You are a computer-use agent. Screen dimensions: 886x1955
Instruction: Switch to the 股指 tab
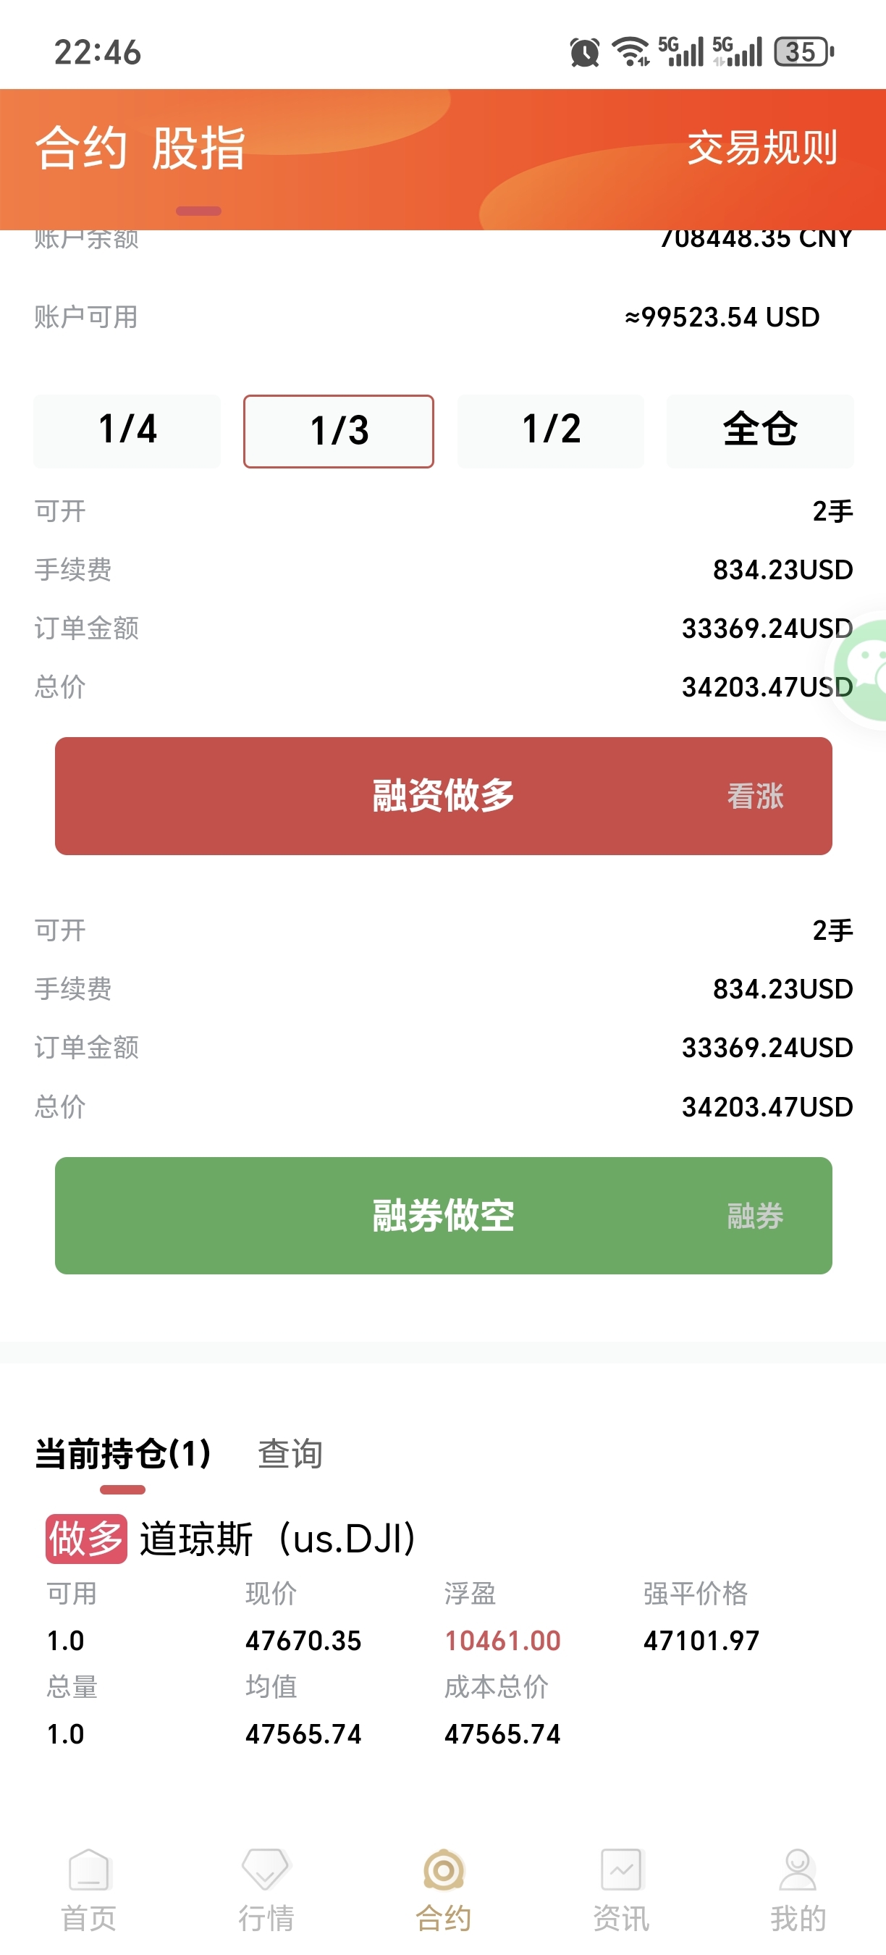199,148
